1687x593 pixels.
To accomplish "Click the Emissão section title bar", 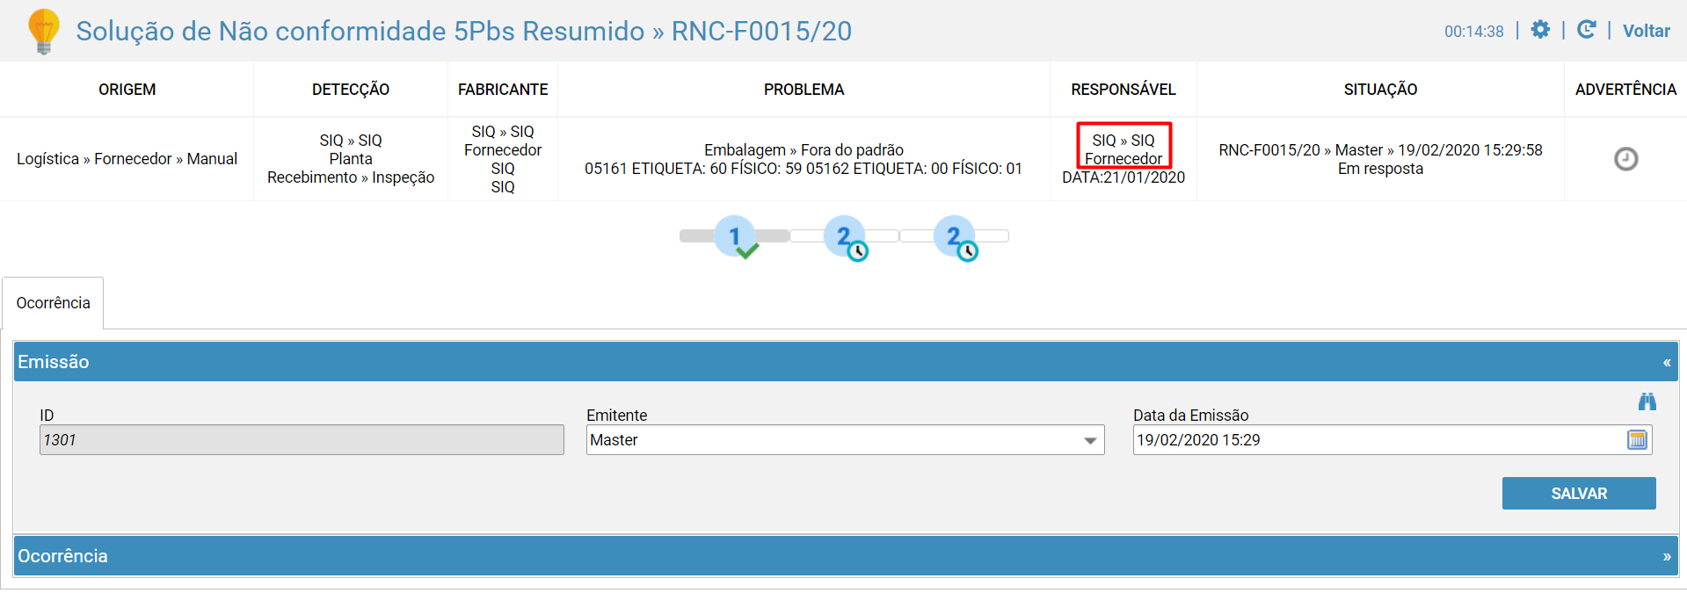I will coord(845,362).
